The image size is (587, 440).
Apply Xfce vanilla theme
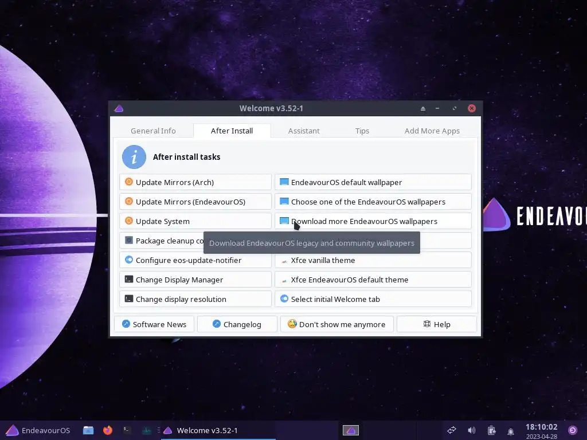click(373, 260)
